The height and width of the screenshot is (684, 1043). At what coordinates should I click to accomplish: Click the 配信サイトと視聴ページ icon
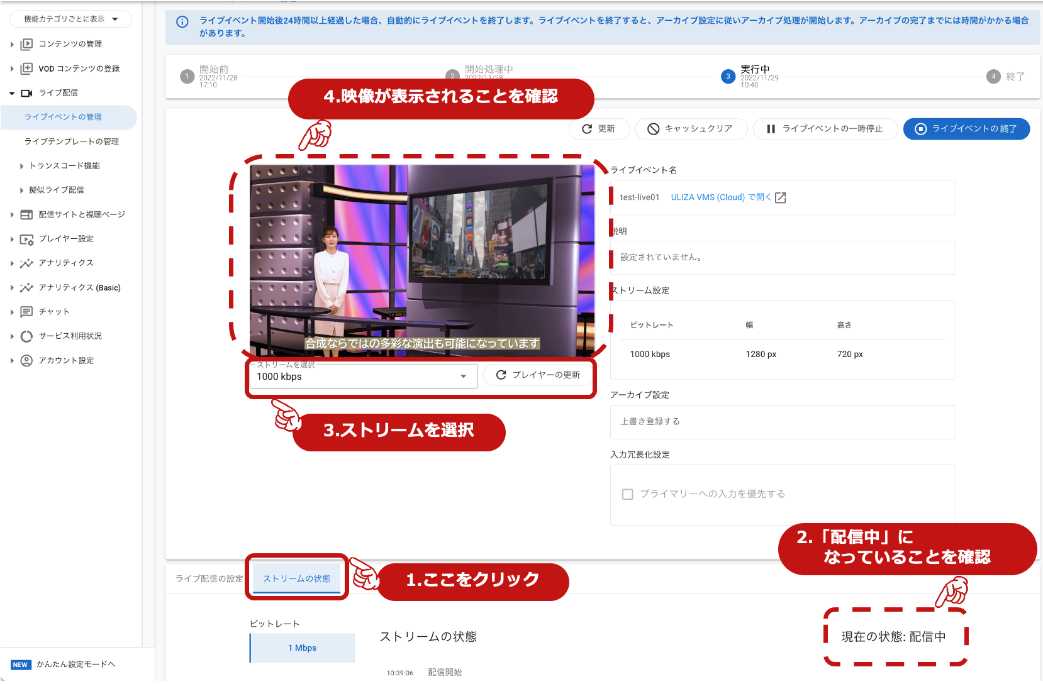tap(26, 214)
